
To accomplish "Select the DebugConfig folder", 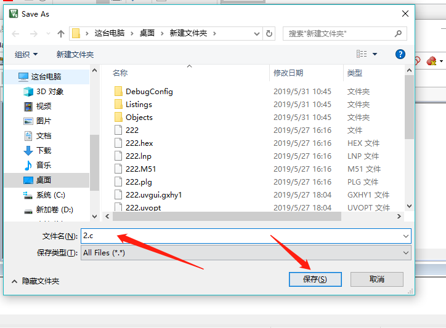I will 149,92.
